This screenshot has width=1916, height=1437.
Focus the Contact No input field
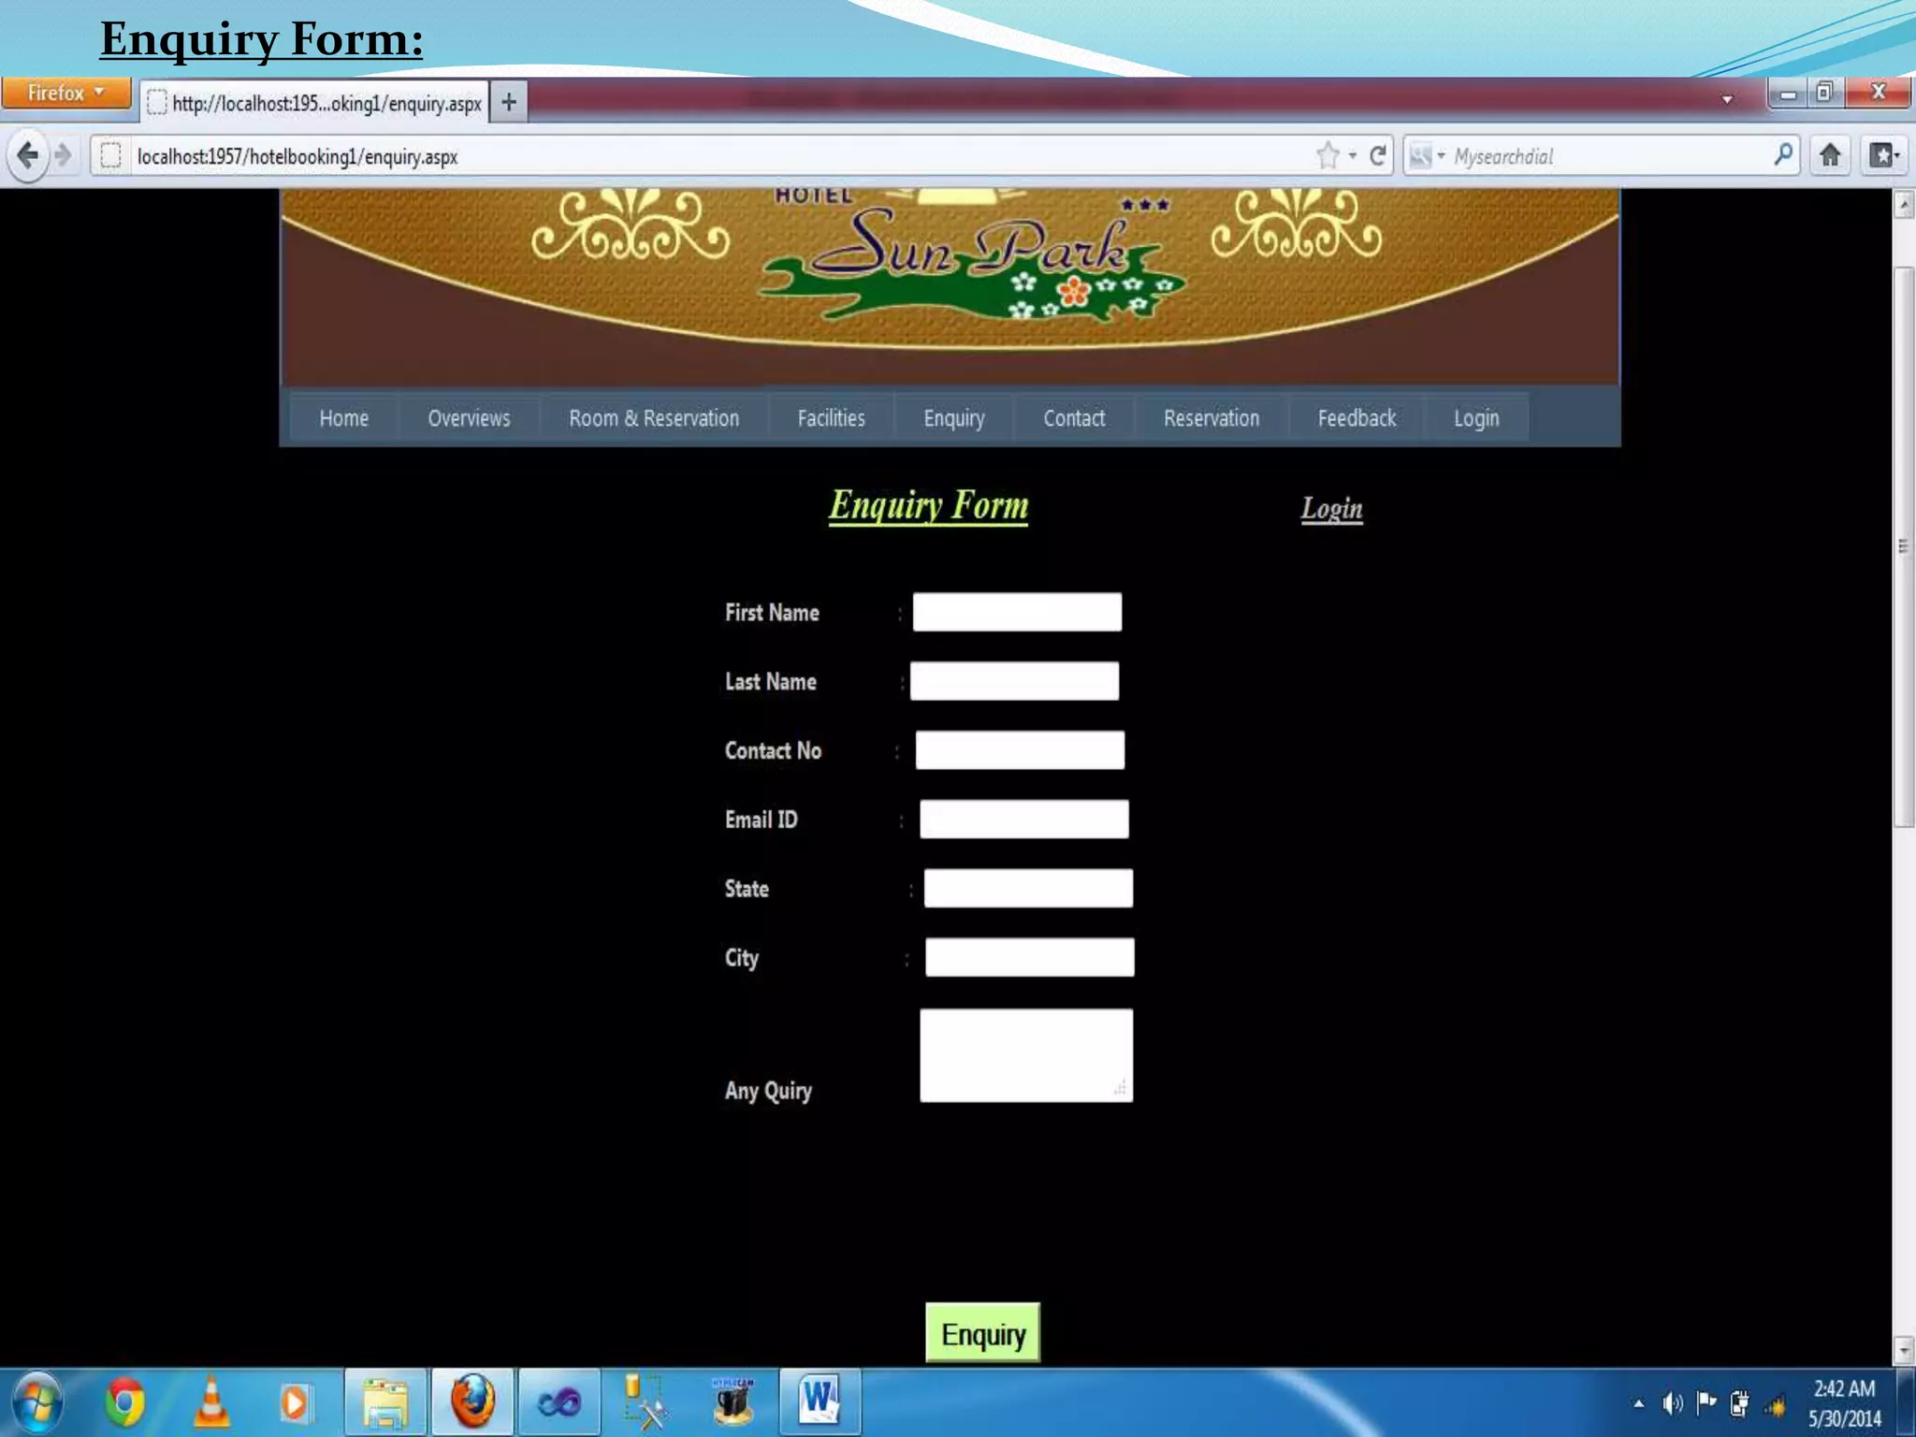pyautogui.click(x=1020, y=750)
